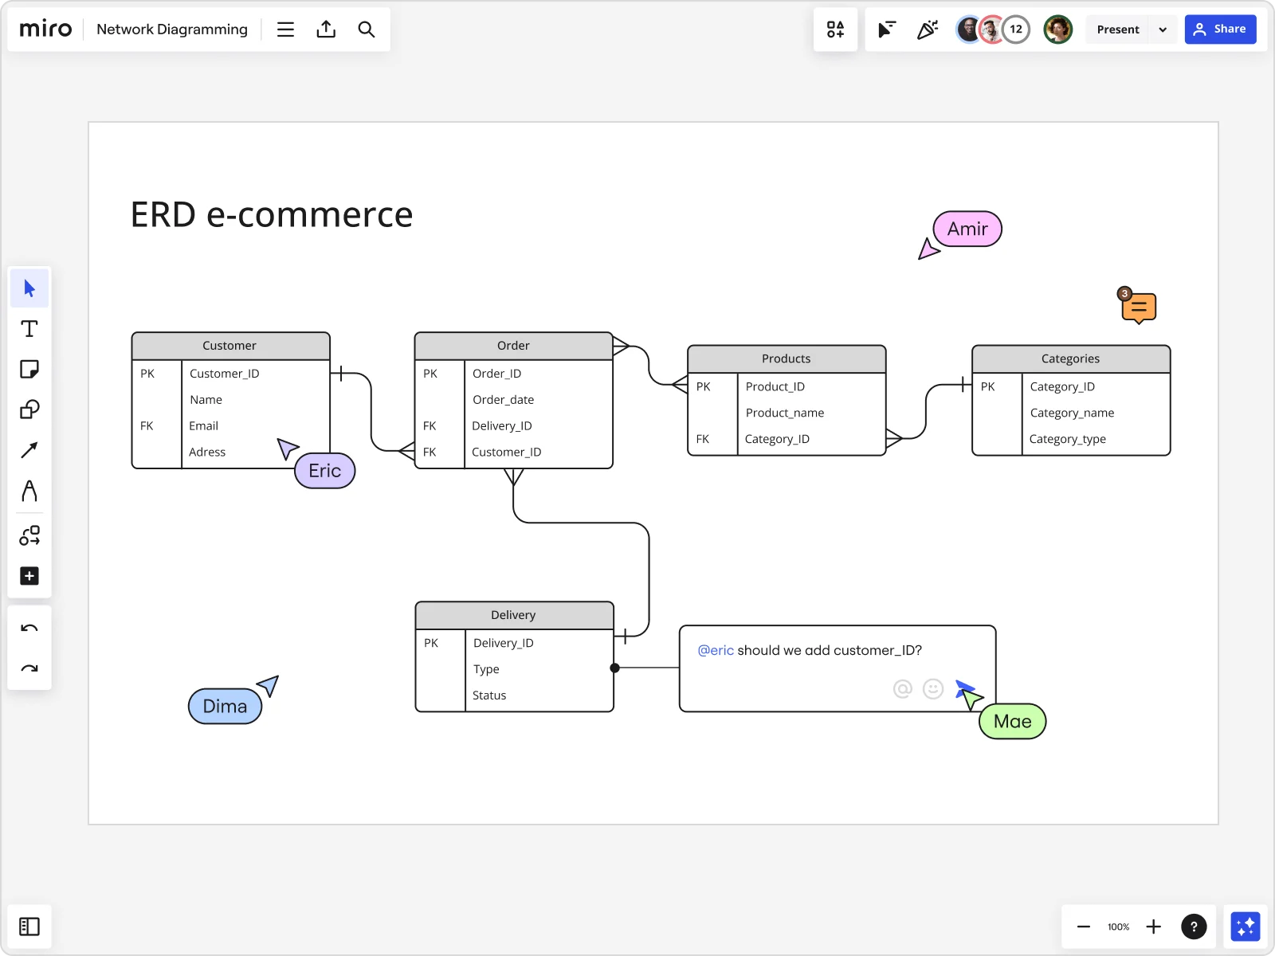Open the main board menu
This screenshot has width=1275, height=956.
(x=285, y=29)
